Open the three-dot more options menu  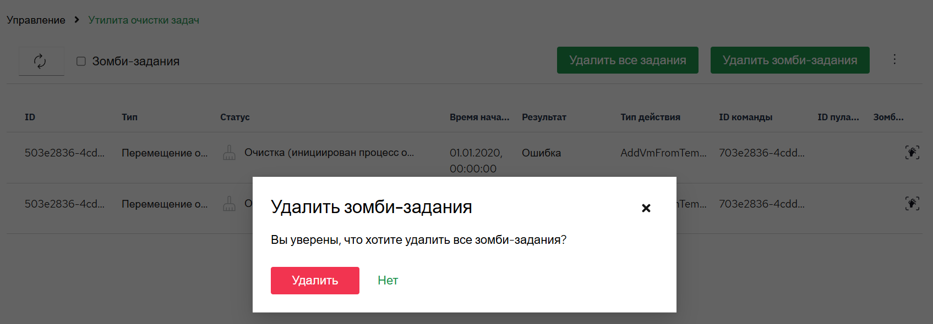pos(894,59)
